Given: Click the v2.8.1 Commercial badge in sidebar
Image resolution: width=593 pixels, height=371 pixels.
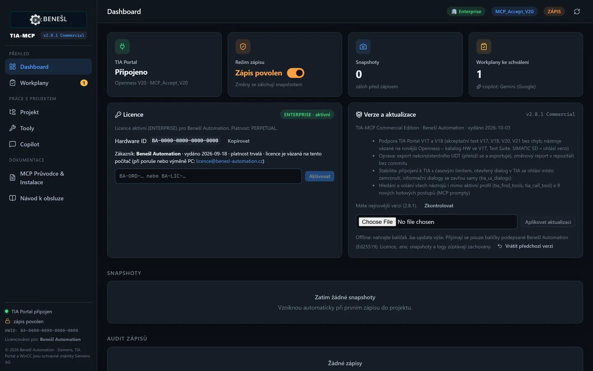Looking at the screenshot, I should coord(64,35).
